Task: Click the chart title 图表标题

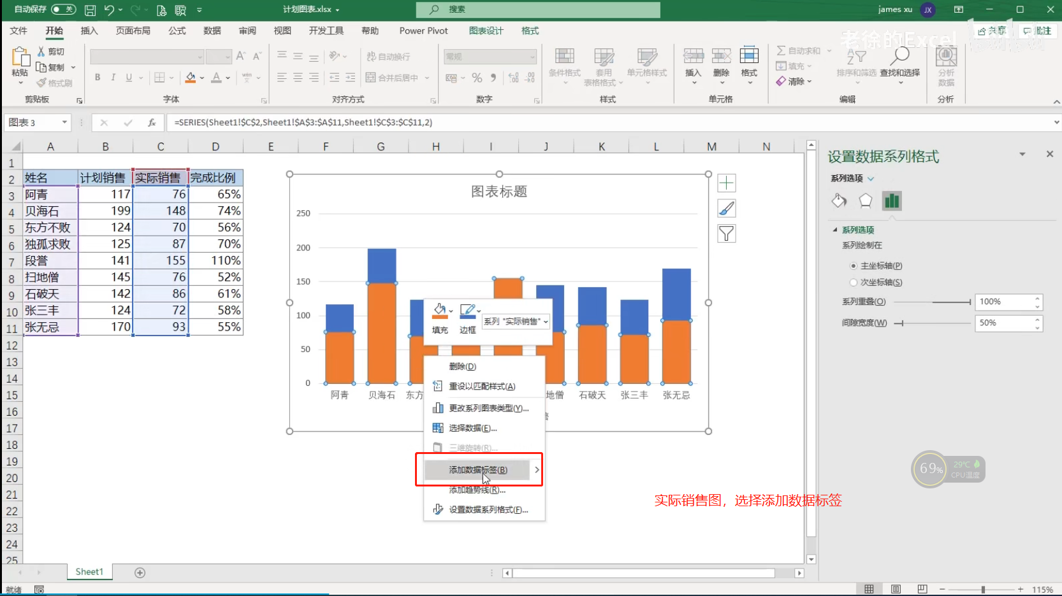Action: pyautogui.click(x=499, y=192)
